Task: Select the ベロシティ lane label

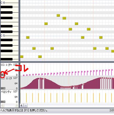Action: 6,92
